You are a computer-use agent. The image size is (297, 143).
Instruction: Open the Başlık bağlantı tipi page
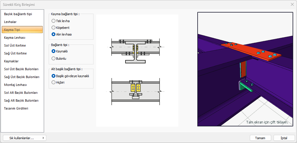pyautogui.click(x=22, y=14)
